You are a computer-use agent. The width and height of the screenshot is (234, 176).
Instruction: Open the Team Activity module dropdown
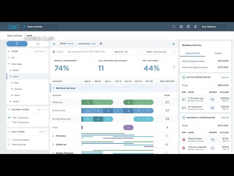click(40, 27)
